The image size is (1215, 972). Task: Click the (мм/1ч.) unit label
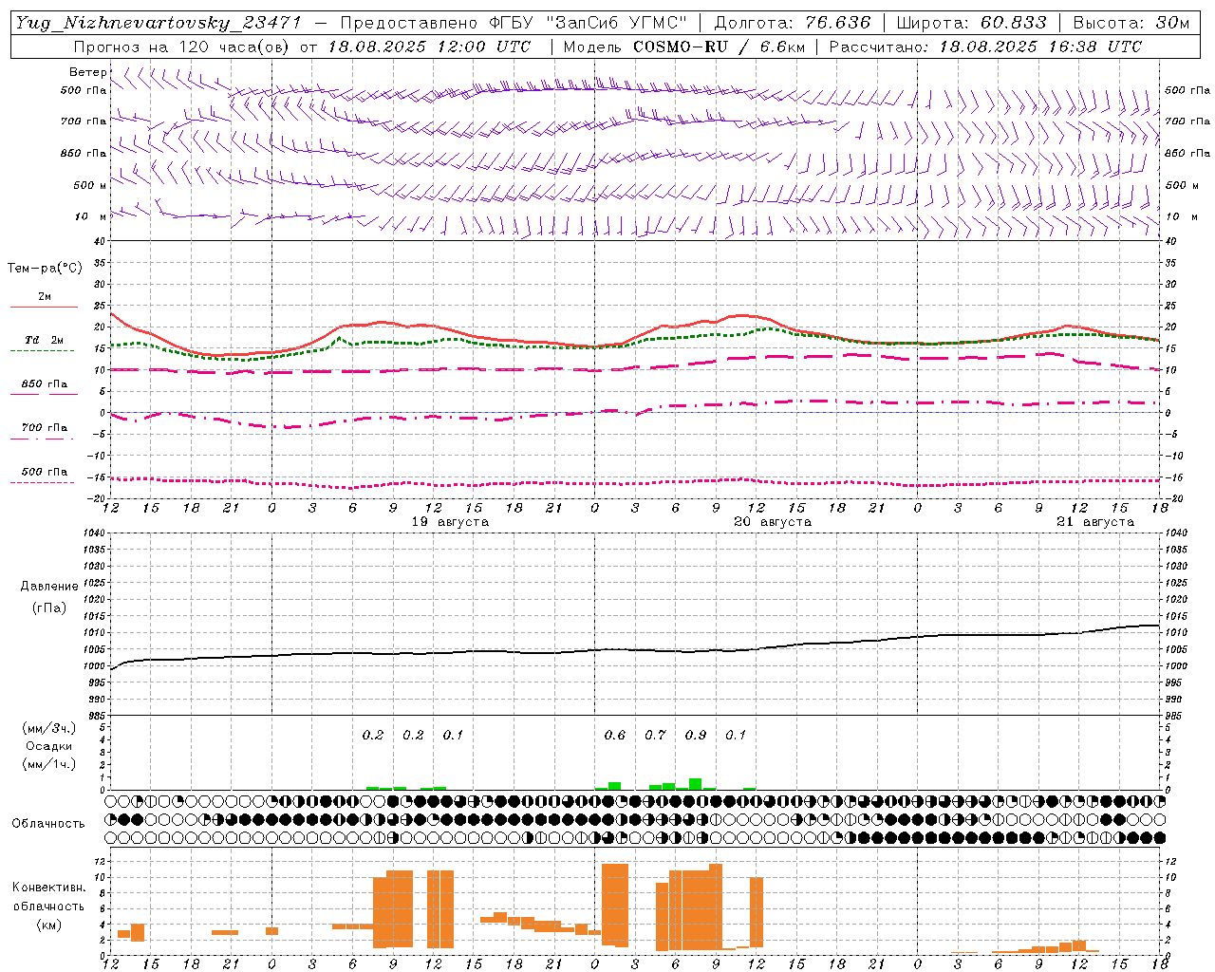click(x=49, y=764)
